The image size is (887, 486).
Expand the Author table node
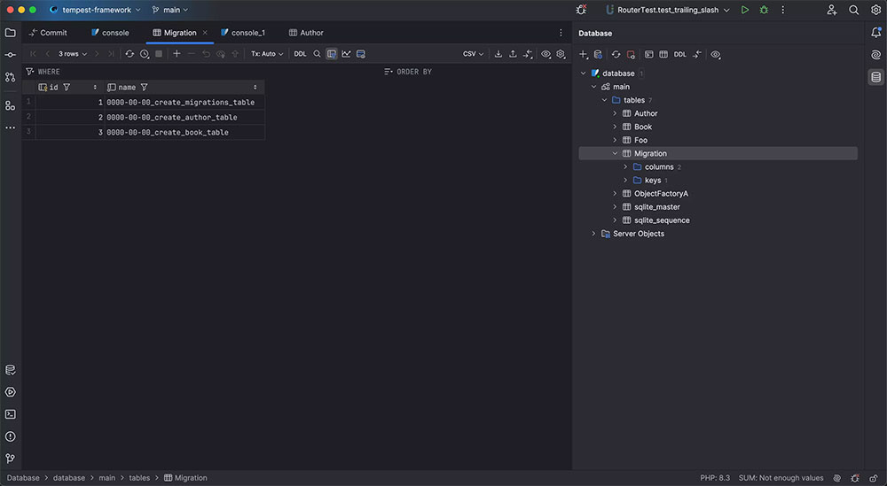click(615, 113)
